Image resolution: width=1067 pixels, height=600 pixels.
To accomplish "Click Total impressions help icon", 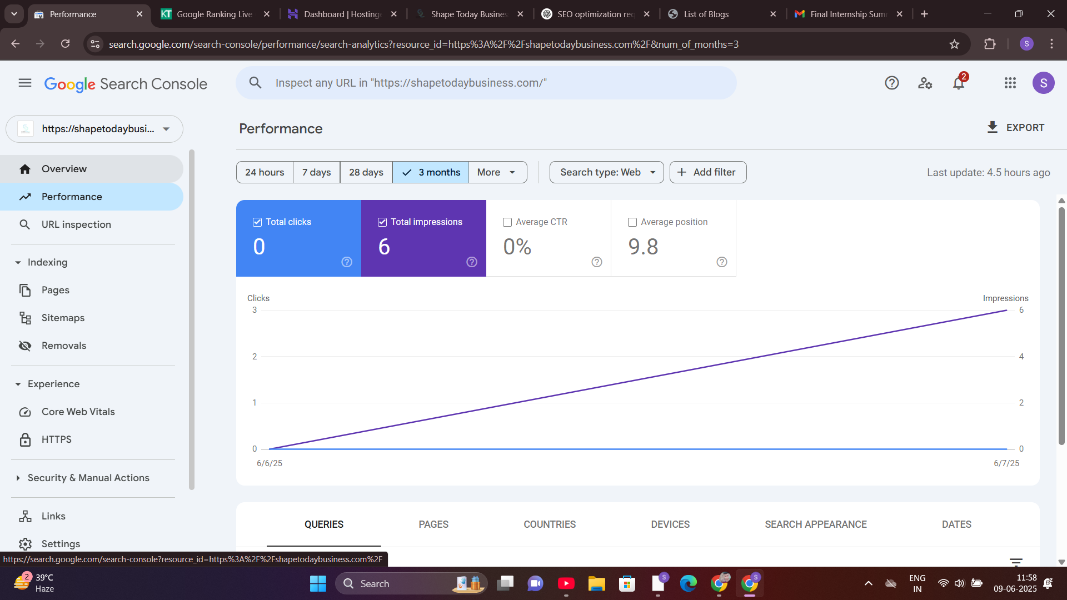I will click(471, 262).
